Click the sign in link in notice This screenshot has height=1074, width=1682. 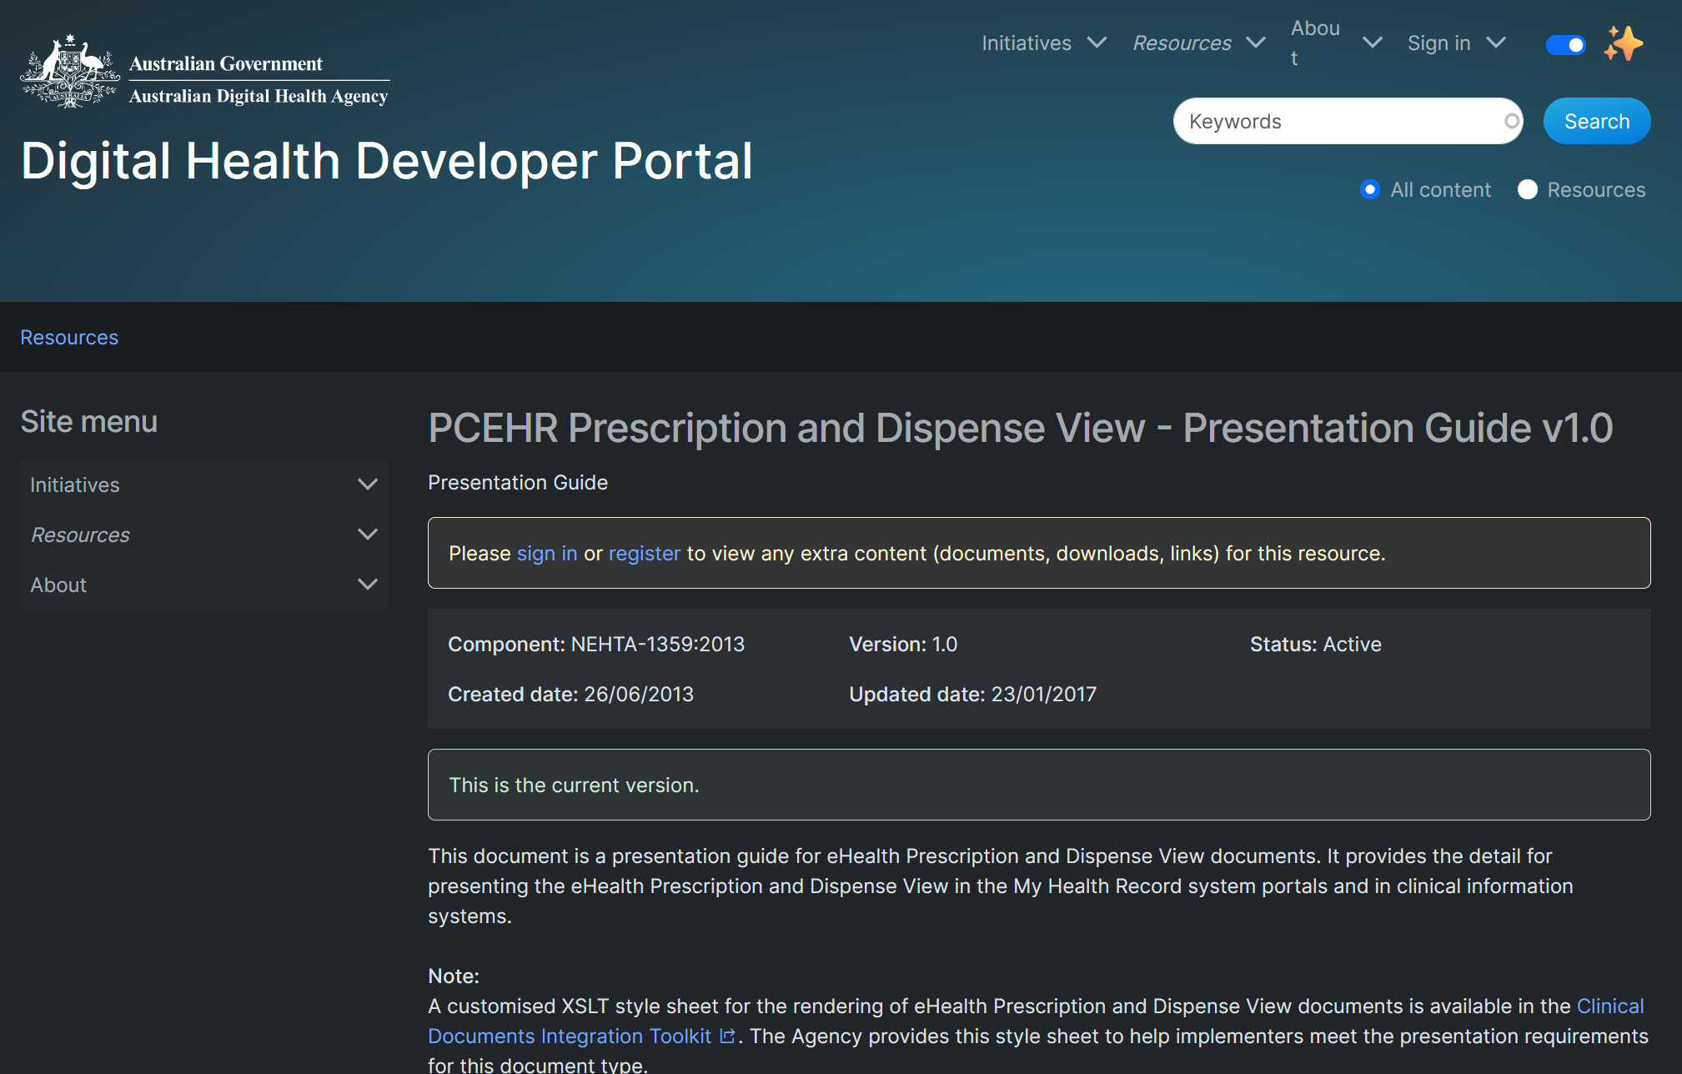[x=546, y=553]
